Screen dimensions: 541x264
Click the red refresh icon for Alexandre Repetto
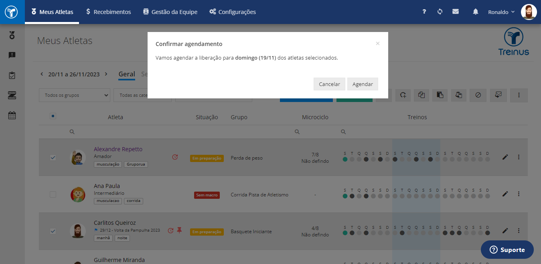click(175, 157)
